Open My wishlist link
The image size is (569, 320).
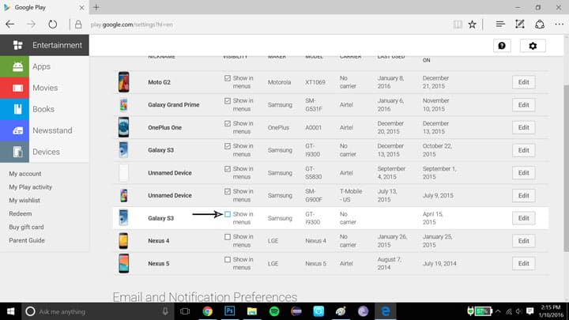click(24, 200)
